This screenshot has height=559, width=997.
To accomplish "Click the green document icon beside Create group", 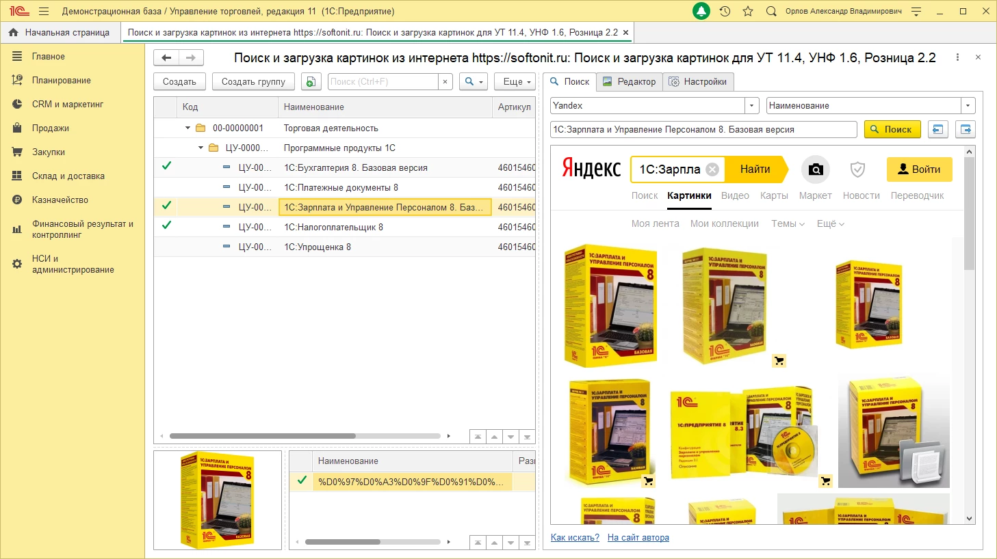I will [311, 81].
